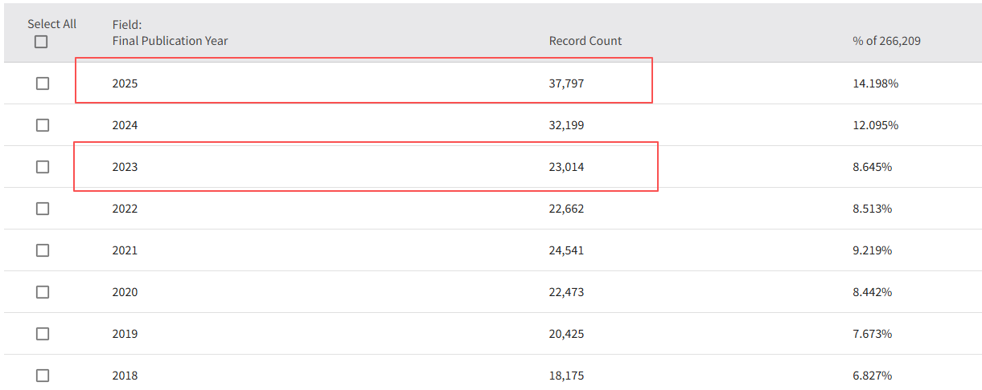Image resolution: width=982 pixels, height=390 pixels.
Task: Click the 2018 year label
Action: point(125,376)
